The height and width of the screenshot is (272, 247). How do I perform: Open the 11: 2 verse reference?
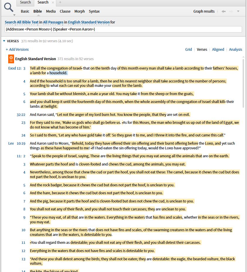coord(21,156)
